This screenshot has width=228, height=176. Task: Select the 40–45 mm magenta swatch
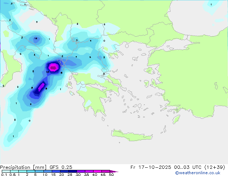pos(97,171)
